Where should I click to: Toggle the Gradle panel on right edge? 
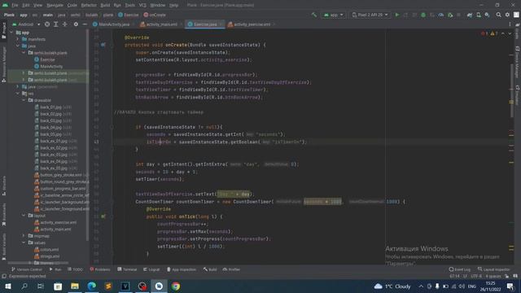pos(518,32)
